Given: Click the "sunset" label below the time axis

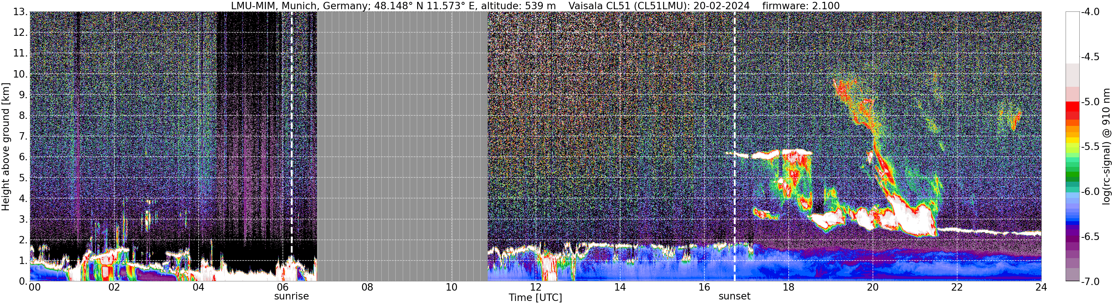Looking at the screenshot, I should click(x=734, y=297).
